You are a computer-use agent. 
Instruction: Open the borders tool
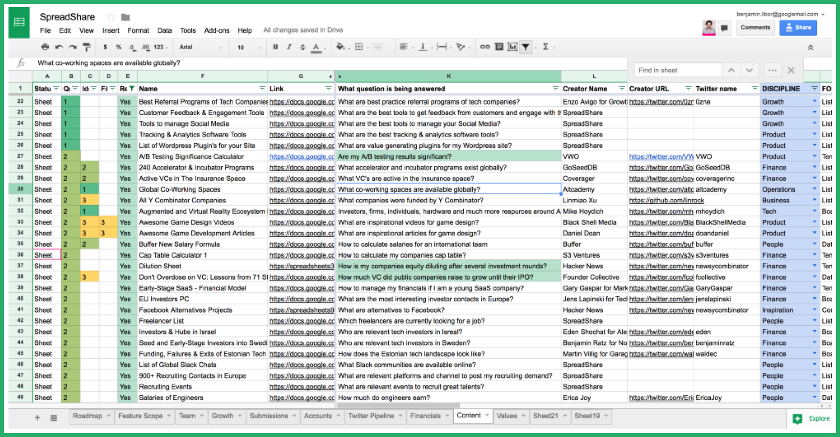[x=359, y=47]
